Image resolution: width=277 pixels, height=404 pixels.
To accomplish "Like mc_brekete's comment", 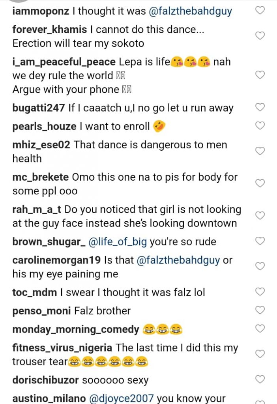I will (x=260, y=183).
